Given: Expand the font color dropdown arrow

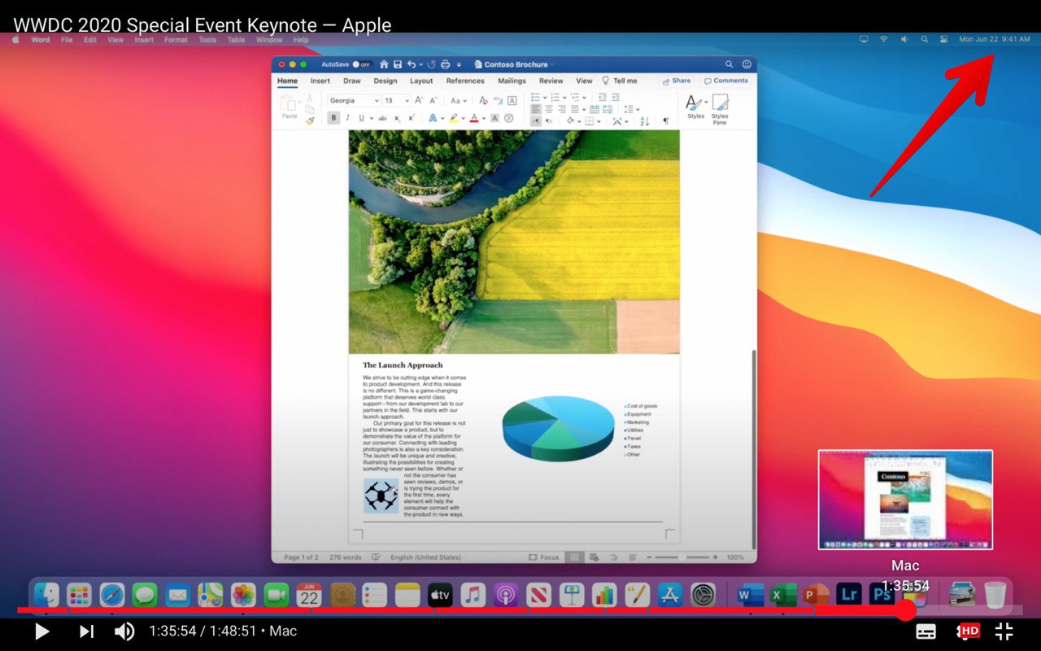Looking at the screenshot, I should (x=484, y=119).
